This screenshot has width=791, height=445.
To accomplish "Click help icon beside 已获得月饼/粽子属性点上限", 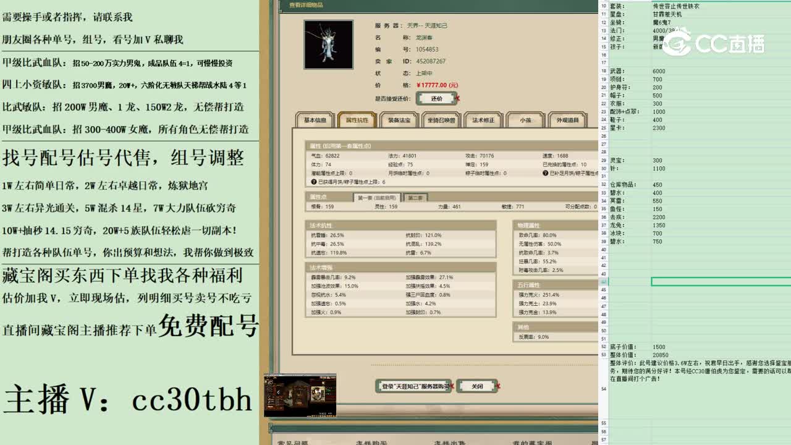I will pyautogui.click(x=314, y=182).
